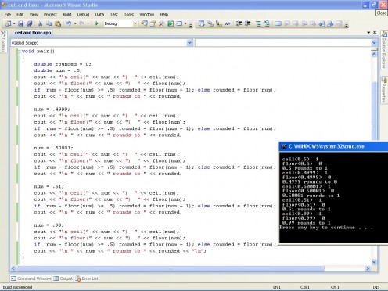Open the Properties side tab
The image size is (388, 291).
coord(384,89)
